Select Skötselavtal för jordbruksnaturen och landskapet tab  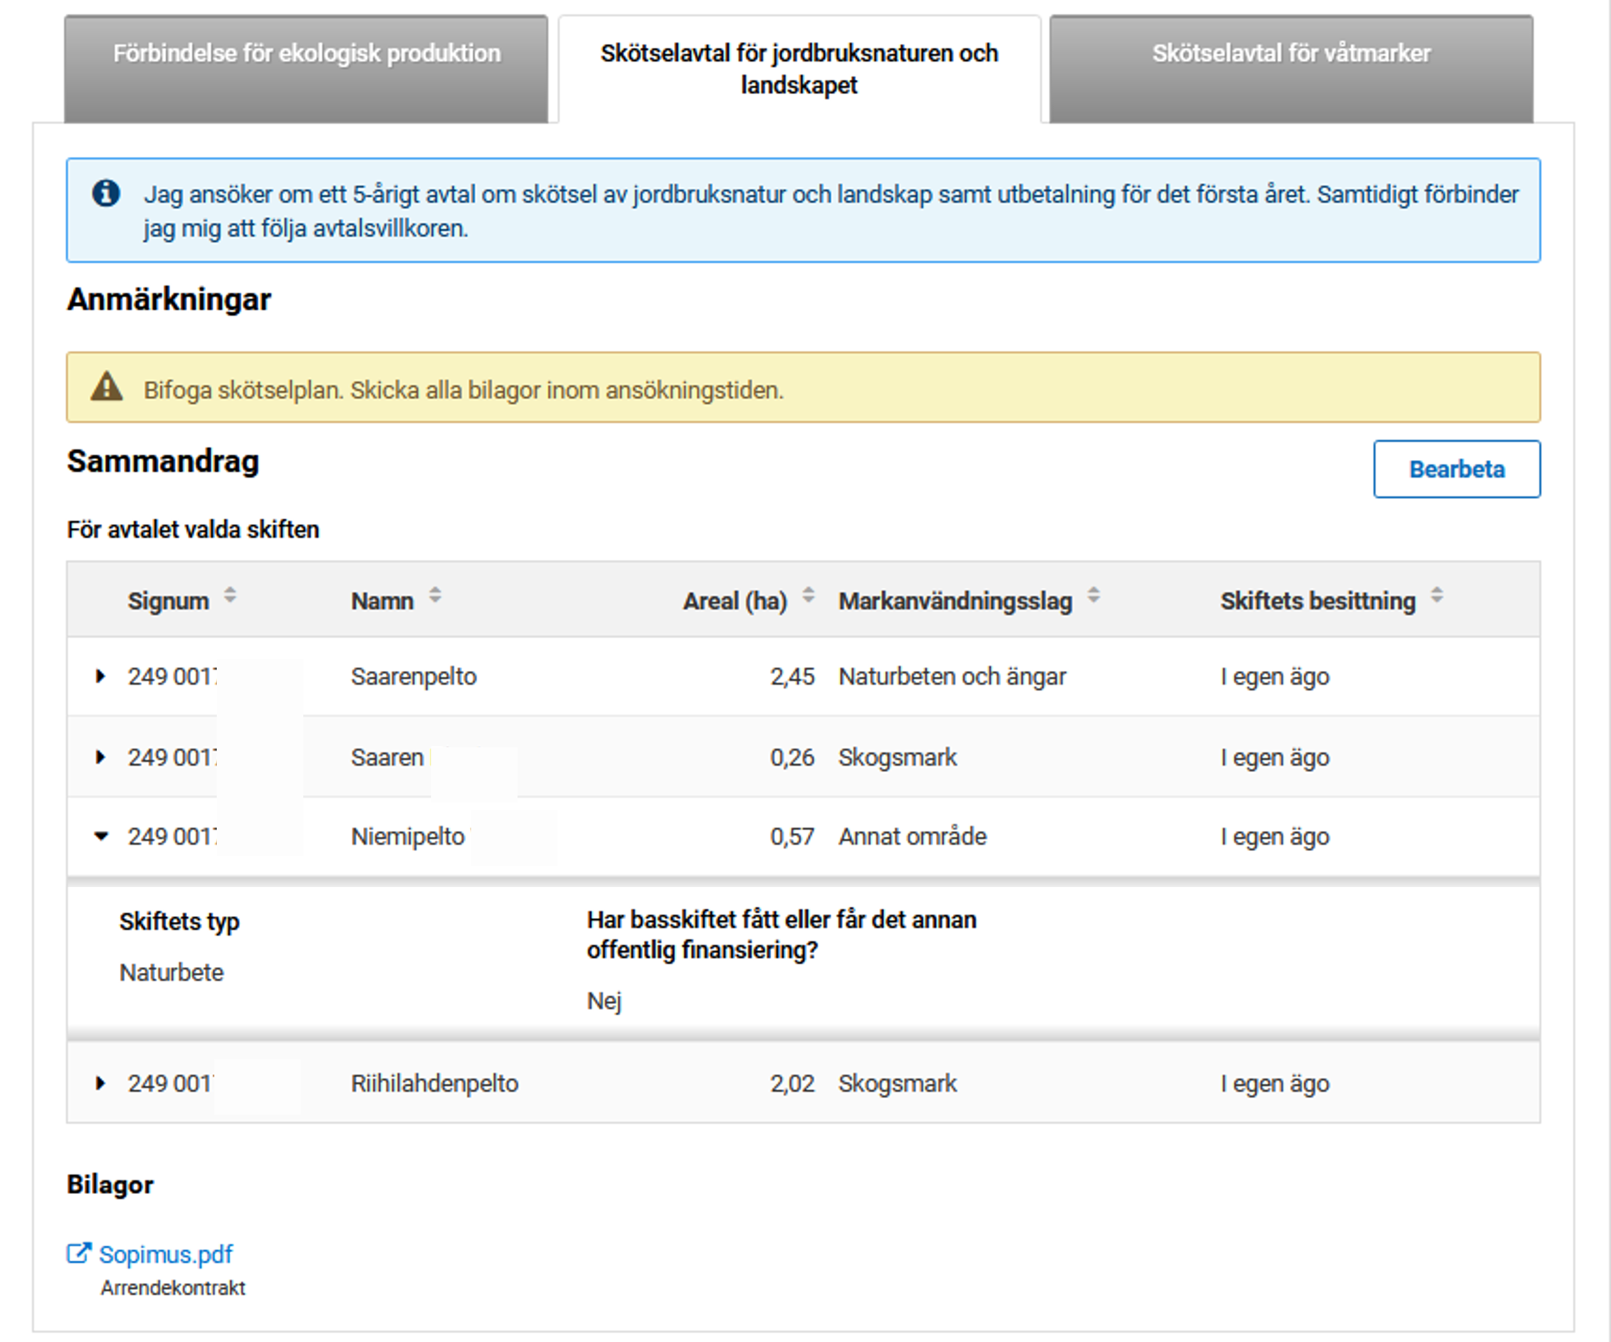tap(799, 69)
